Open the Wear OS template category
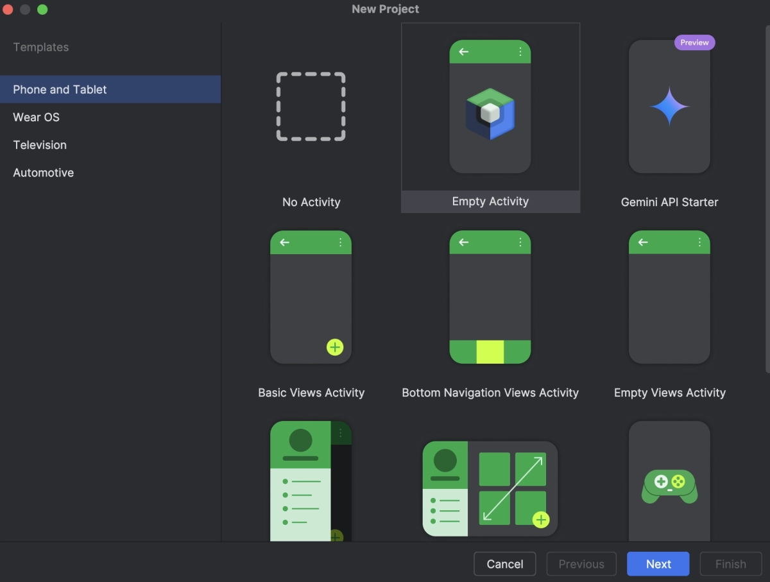 (x=36, y=117)
